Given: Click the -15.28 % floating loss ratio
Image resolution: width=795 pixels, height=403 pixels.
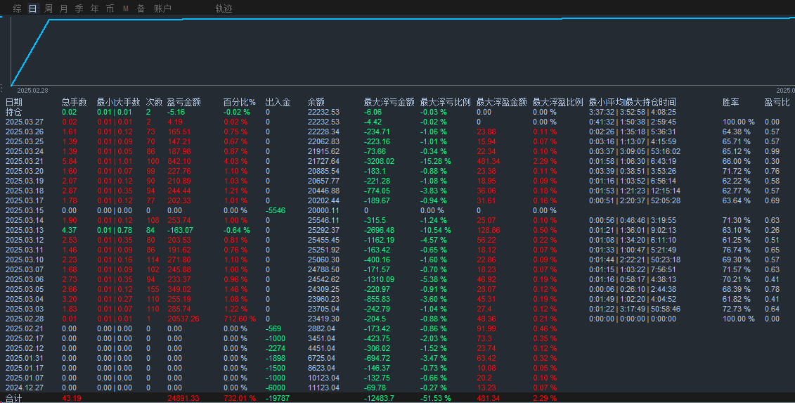Looking at the screenshot, I should 436,161.
